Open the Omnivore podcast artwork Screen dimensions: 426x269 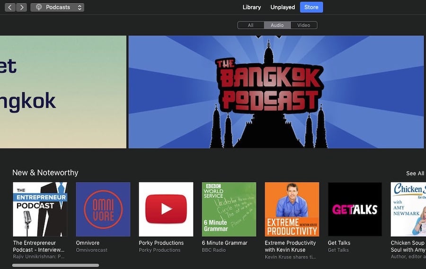[x=103, y=209]
